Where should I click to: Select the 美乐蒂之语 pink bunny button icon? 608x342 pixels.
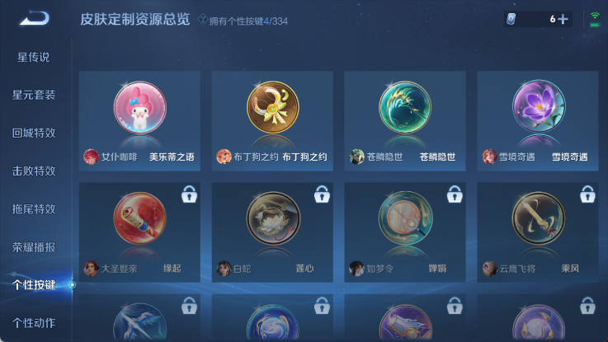(140, 107)
